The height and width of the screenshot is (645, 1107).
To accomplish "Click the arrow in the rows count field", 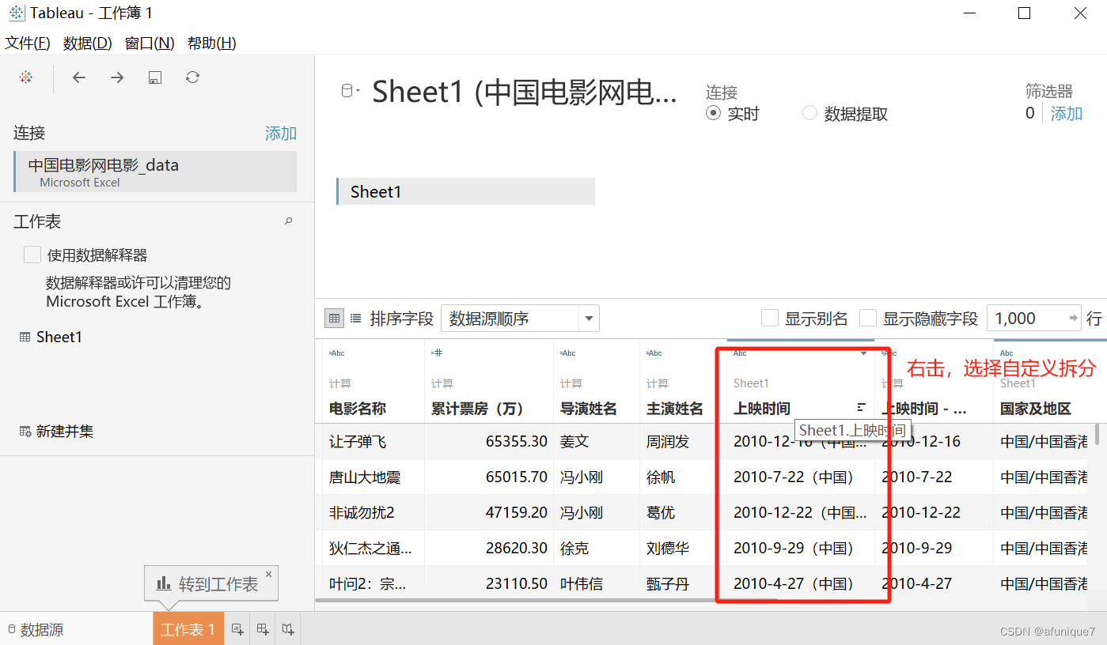I will point(1074,319).
